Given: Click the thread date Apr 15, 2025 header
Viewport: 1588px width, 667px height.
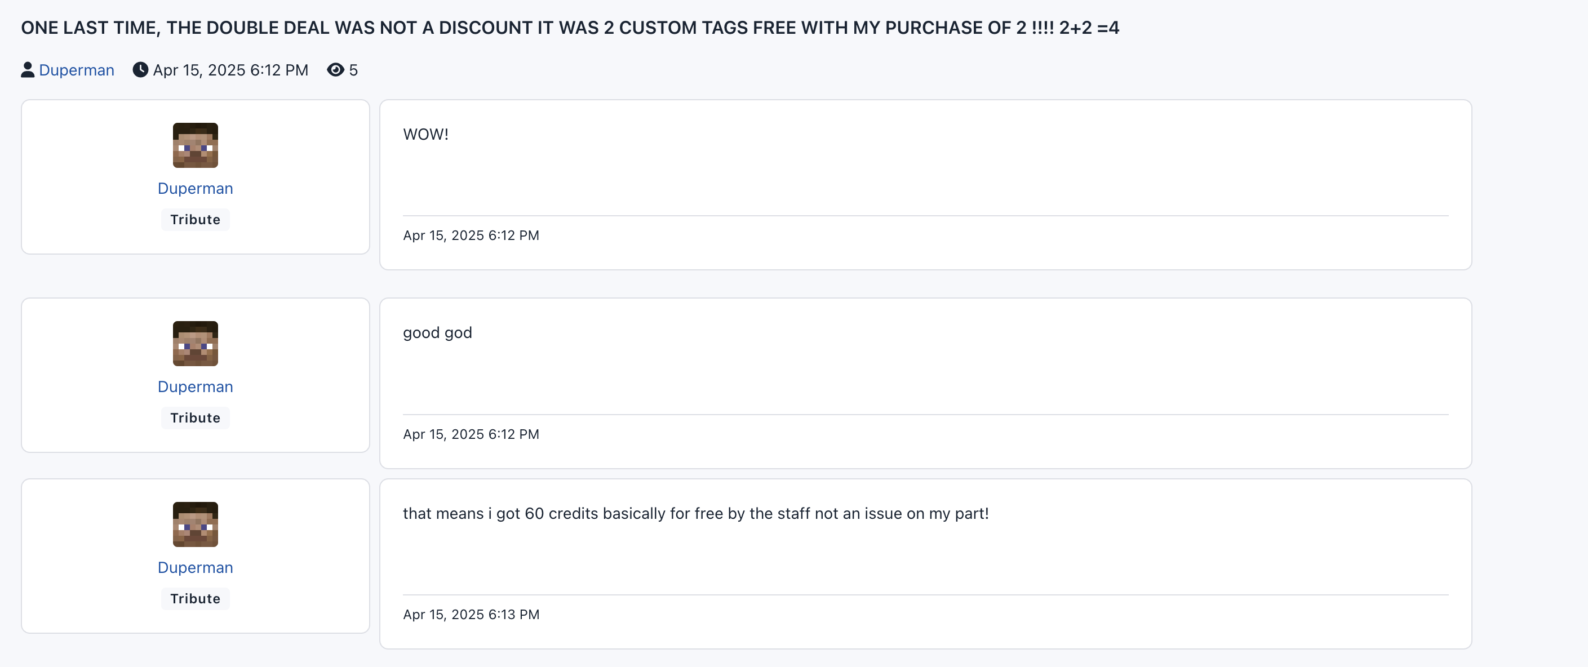Looking at the screenshot, I should (x=230, y=70).
